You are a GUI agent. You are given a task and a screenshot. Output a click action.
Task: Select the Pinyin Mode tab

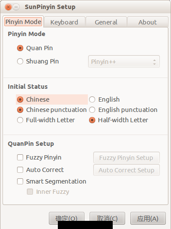pos(23,22)
